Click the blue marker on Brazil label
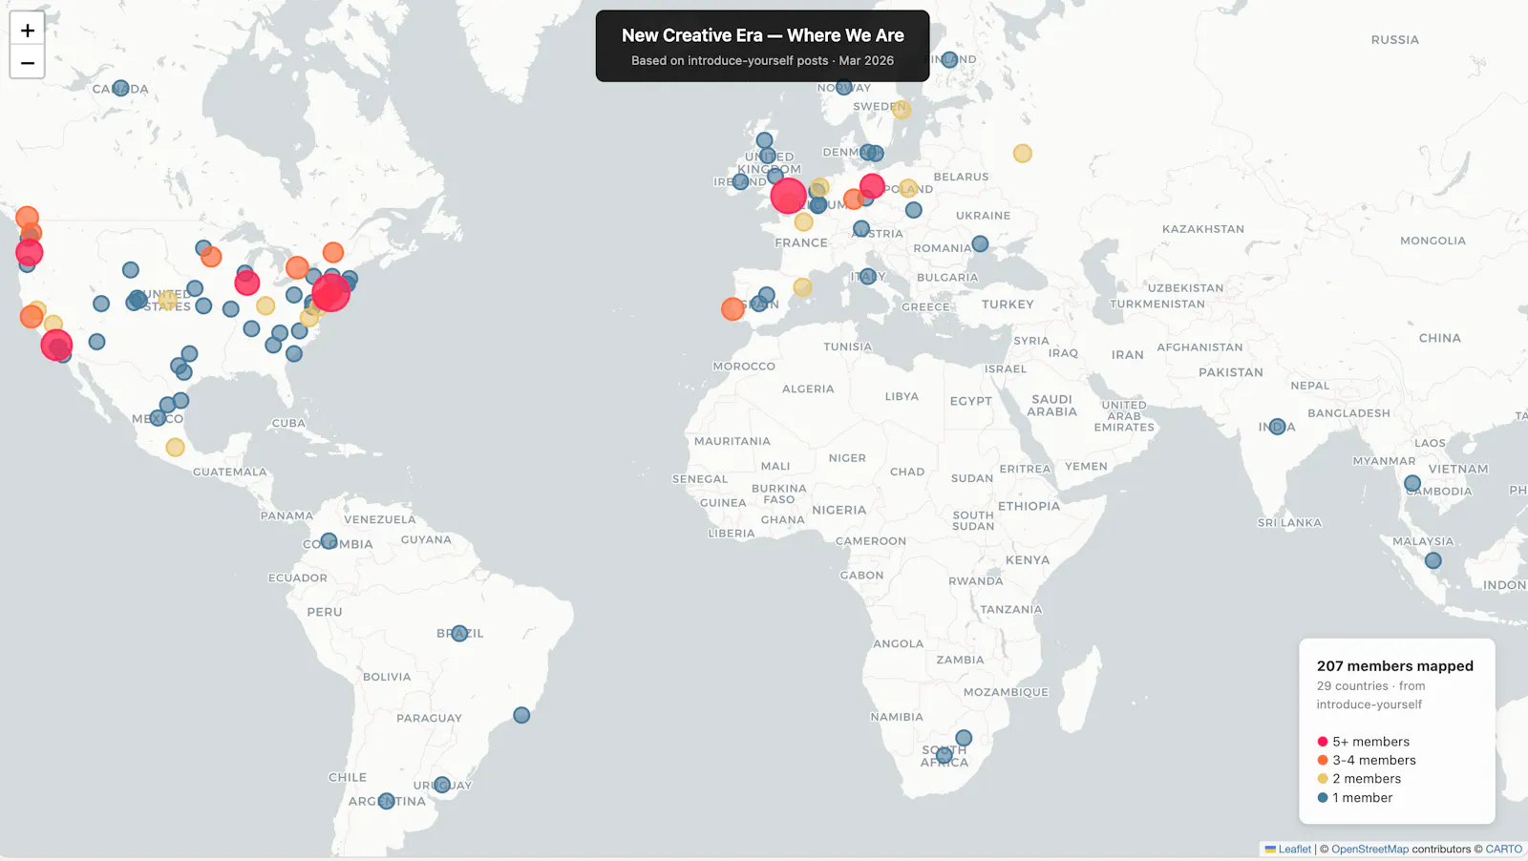1528x861 pixels. point(459,633)
